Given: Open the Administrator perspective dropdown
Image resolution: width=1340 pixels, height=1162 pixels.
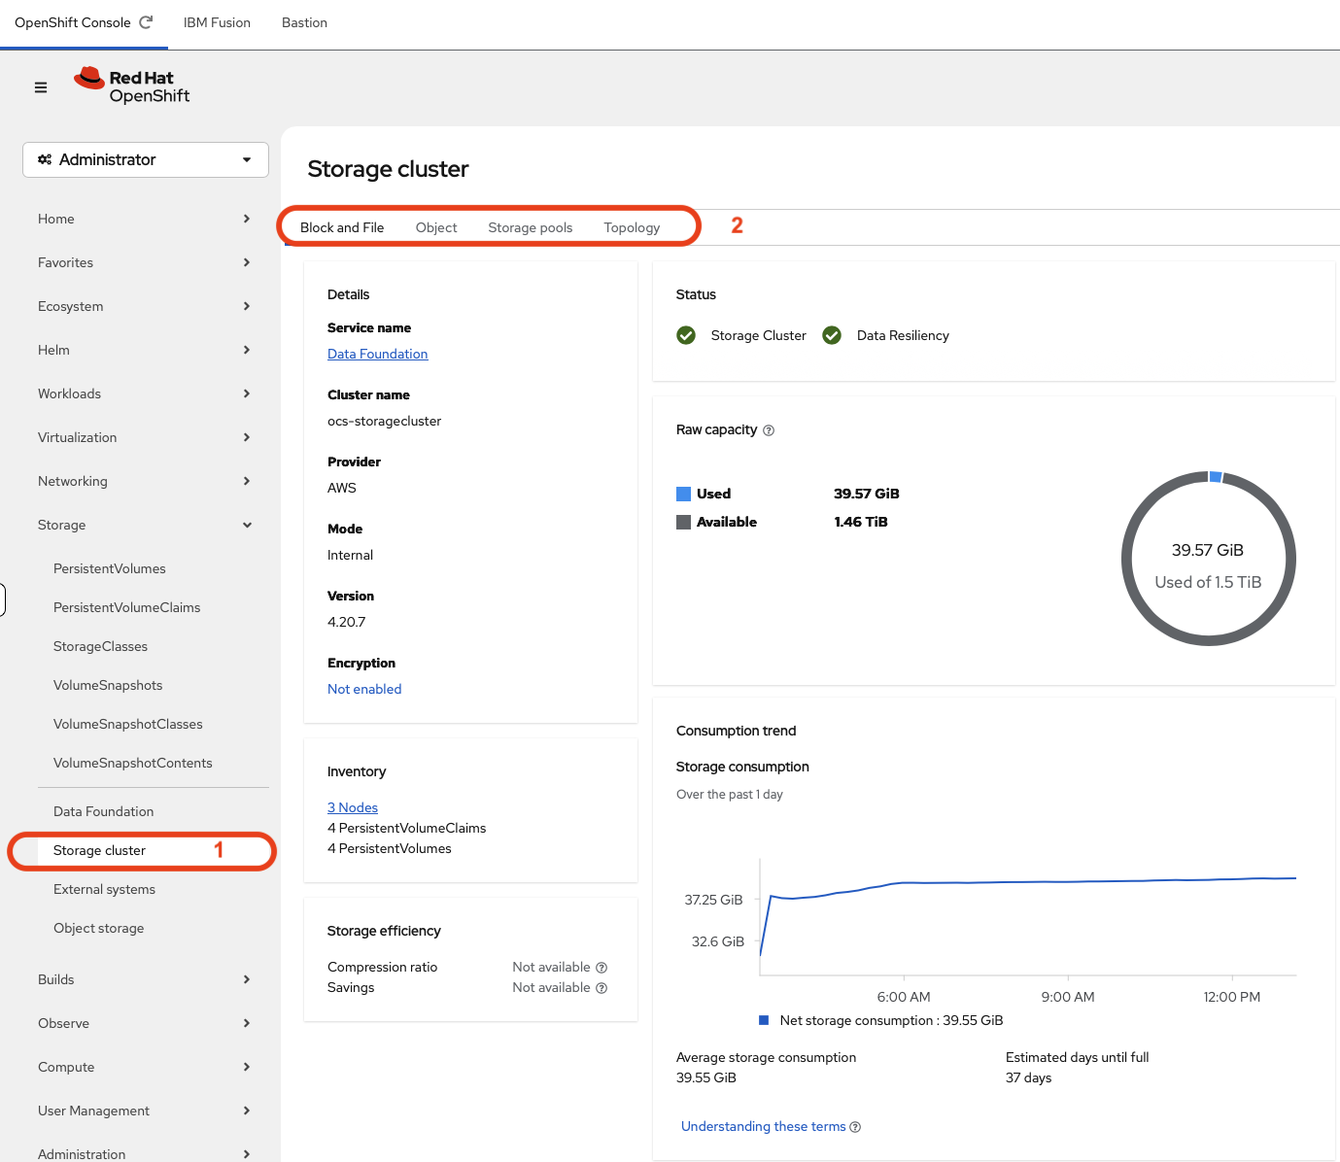Looking at the screenshot, I should tap(146, 159).
